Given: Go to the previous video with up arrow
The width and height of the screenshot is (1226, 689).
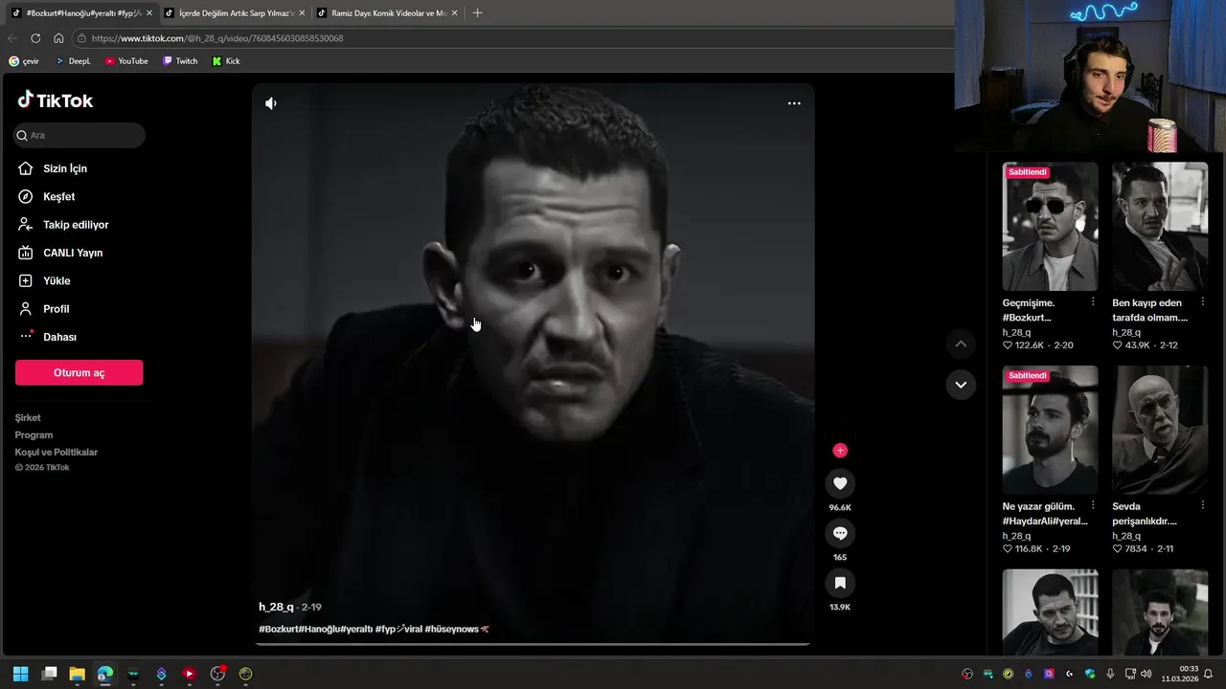Looking at the screenshot, I should pyautogui.click(x=961, y=344).
